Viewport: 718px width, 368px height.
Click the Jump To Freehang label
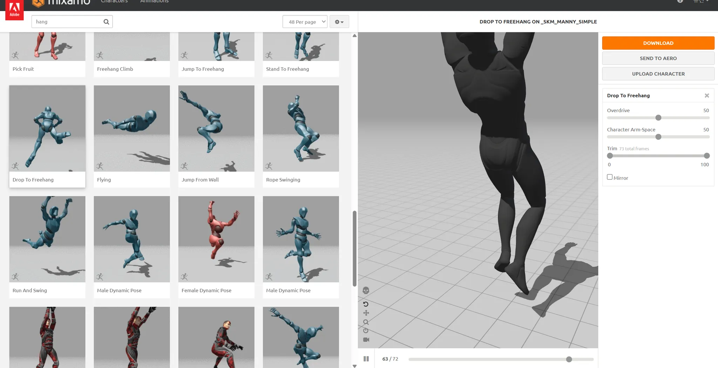pos(203,69)
